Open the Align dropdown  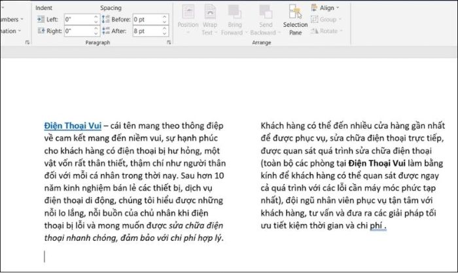pos(325,8)
